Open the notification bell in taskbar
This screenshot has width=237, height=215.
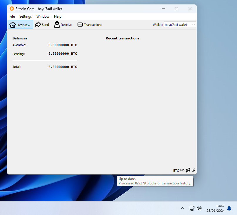(x=229, y=208)
